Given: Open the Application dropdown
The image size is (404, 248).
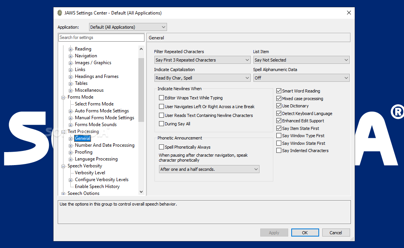Looking at the screenshot, I should coord(128,27).
